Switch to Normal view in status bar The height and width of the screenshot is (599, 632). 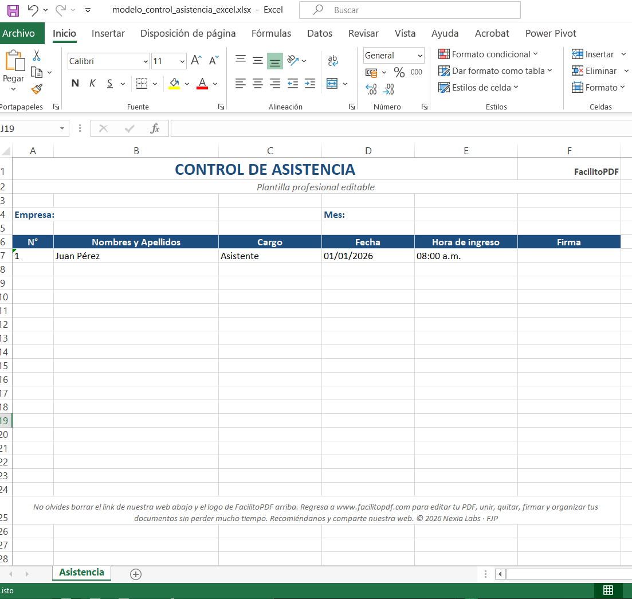[x=608, y=590]
